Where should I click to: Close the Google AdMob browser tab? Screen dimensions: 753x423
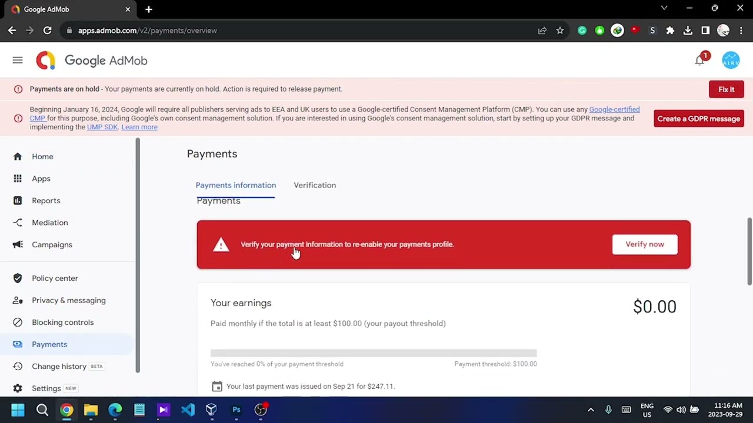(128, 9)
